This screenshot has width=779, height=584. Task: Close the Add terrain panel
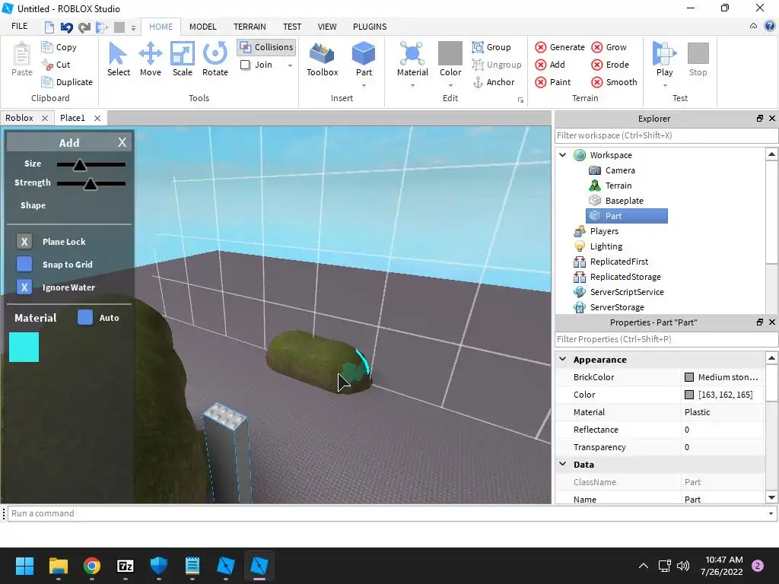[x=122, y=142]
